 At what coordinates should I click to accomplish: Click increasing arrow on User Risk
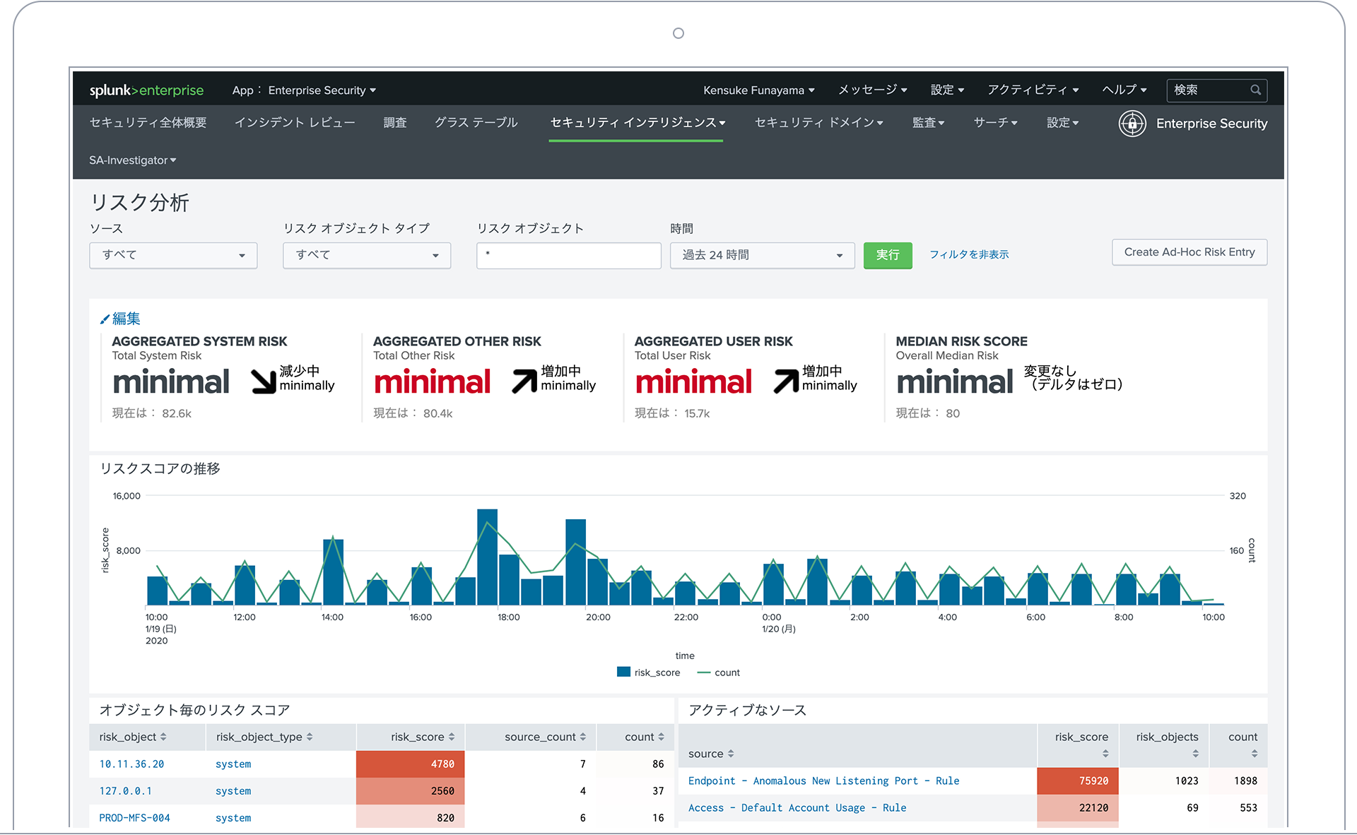click(x=786, y=381)
